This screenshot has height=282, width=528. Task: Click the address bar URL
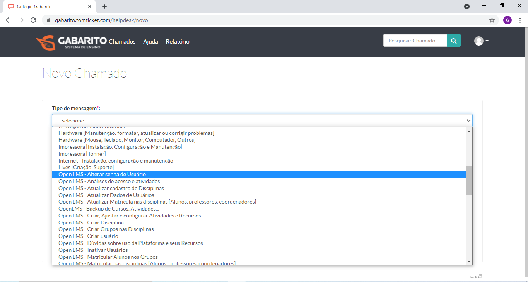101,20
